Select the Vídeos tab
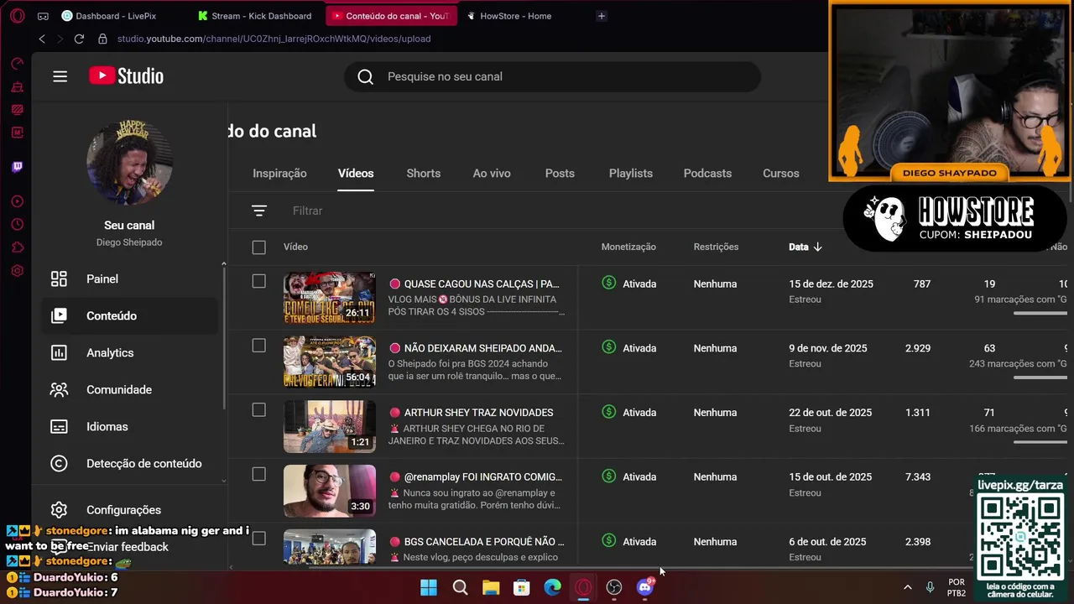Viewport: 1074px width, 604px height. (356, 173)
